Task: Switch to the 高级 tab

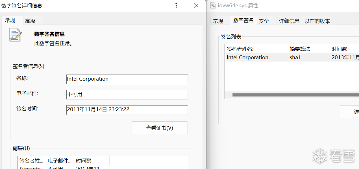Action: [31, 21]
